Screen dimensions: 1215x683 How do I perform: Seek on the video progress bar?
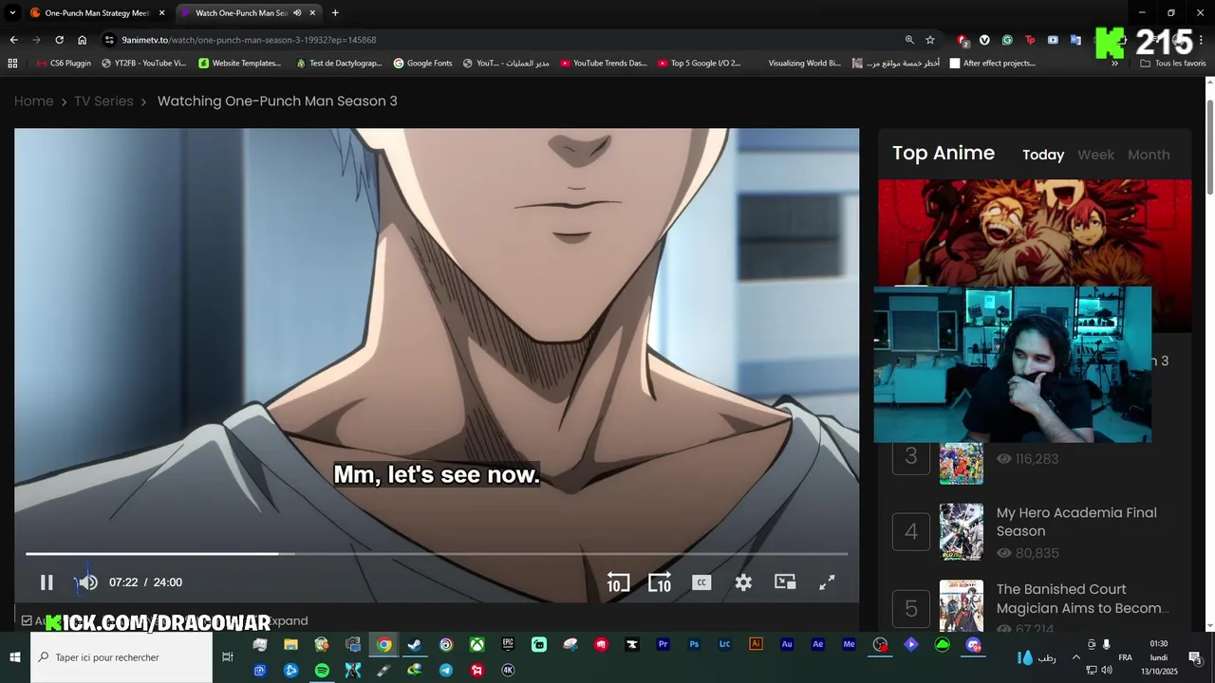(x=437, y=553)
